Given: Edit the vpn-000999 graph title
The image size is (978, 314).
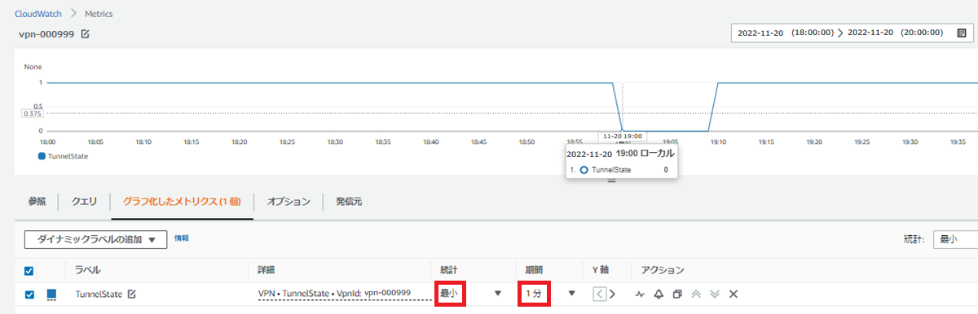Looking at the screenshot, I should (85, 33).
